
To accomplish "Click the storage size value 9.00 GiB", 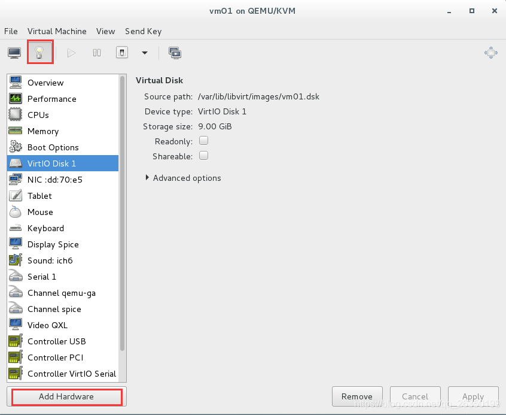I will 215,126.
